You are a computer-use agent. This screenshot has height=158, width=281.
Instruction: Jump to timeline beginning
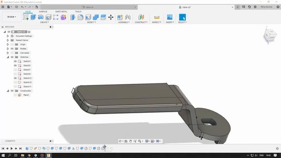[x=3, y=148]
